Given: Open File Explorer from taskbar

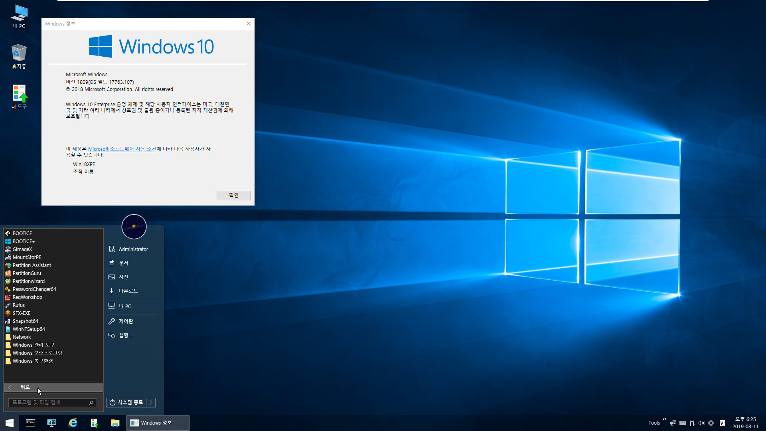Looking at the screenshot, I should click(x=115, y=423).
